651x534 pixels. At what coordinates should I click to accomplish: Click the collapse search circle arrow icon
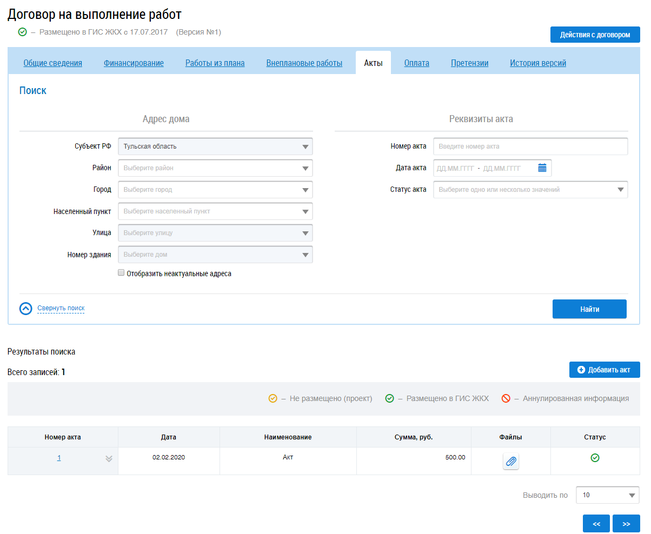pos(26,309)
